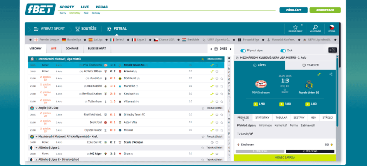Open the Čeština language flag selector

332,28
